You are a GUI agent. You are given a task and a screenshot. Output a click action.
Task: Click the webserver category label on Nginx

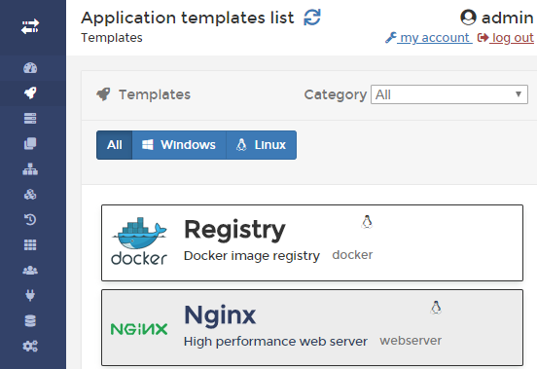(411, 341)
